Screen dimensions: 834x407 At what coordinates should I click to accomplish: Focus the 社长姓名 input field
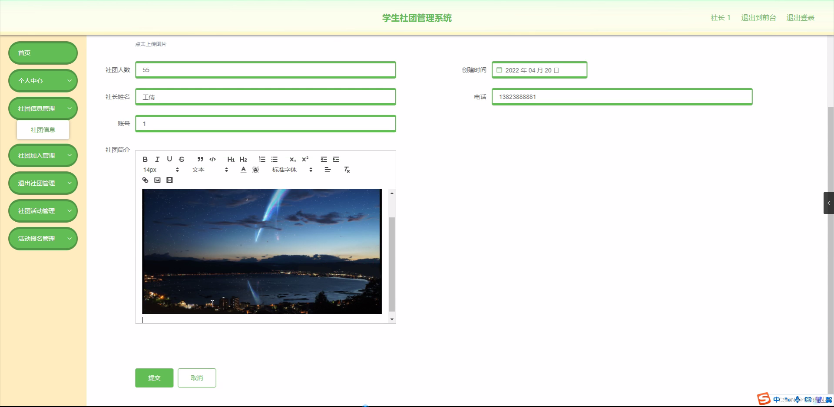point(265,97)
